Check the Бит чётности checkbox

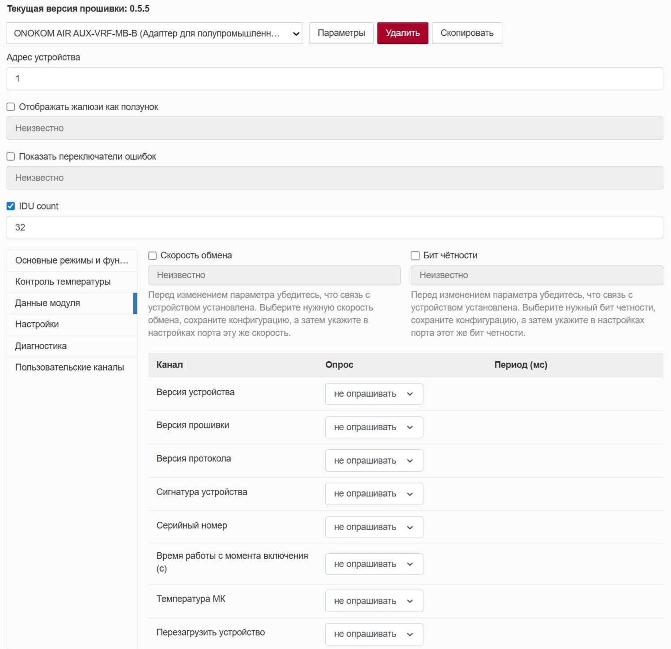coord(415,256)
